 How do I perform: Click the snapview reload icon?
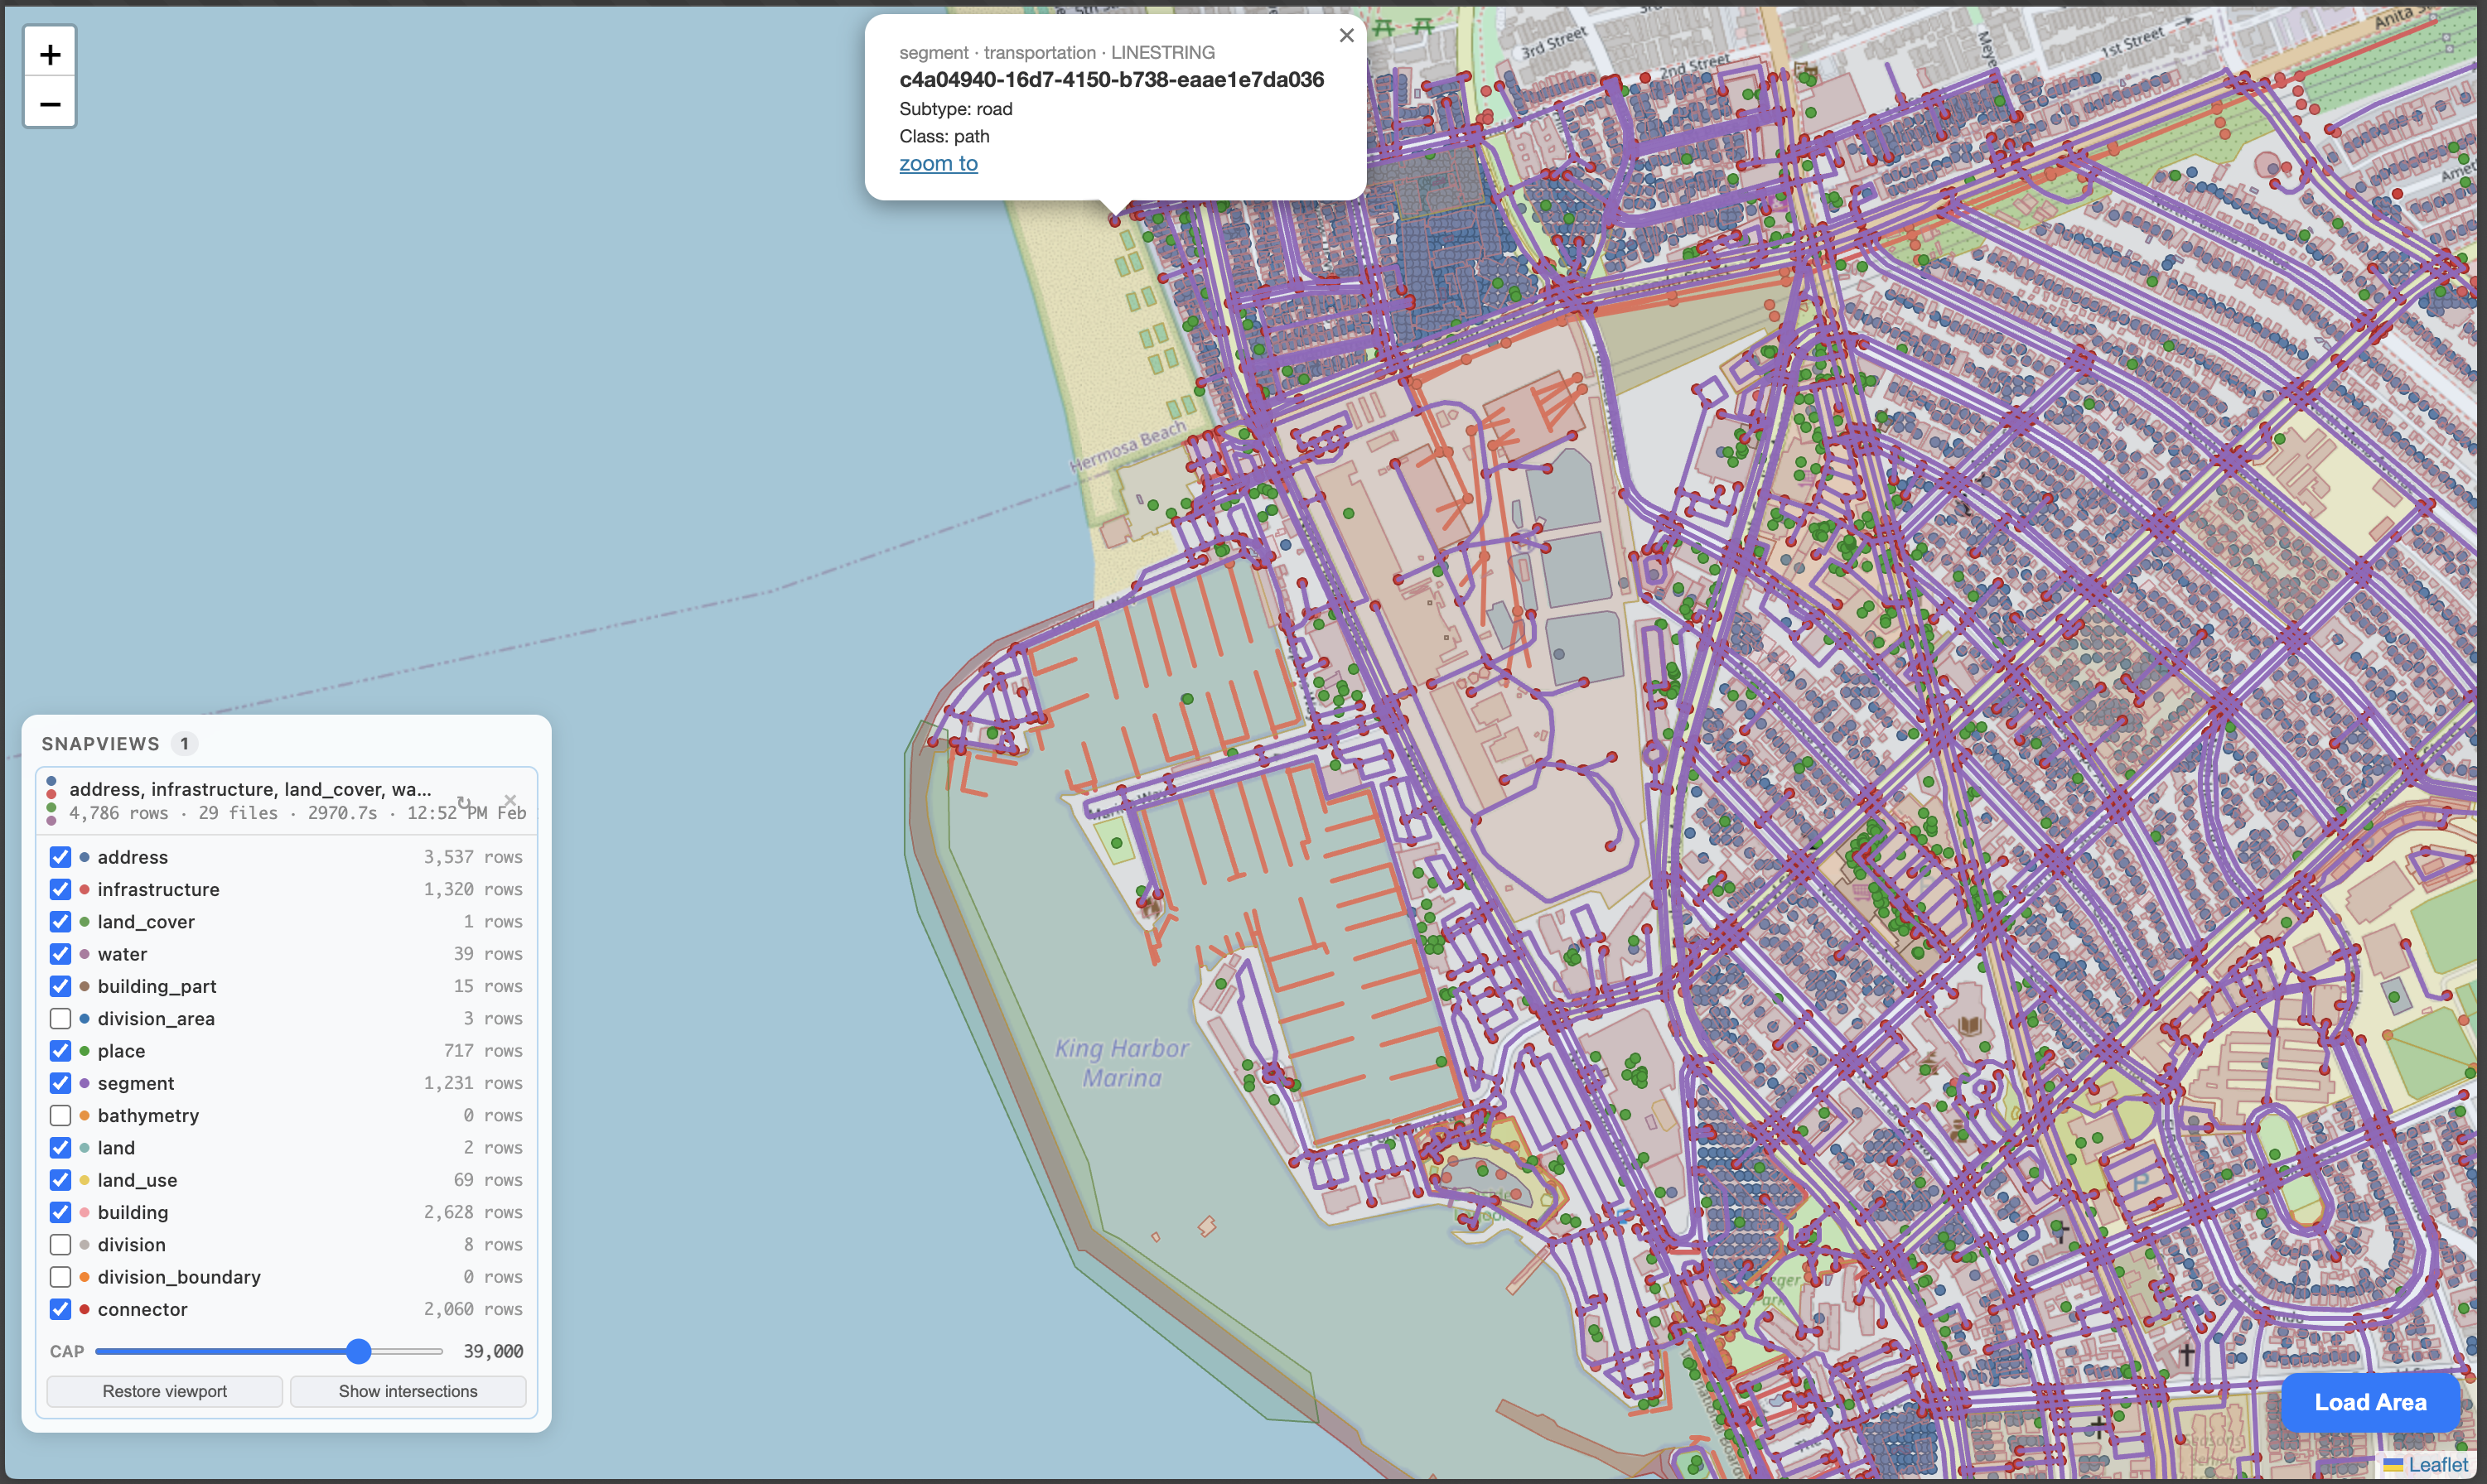click(464, 802)
